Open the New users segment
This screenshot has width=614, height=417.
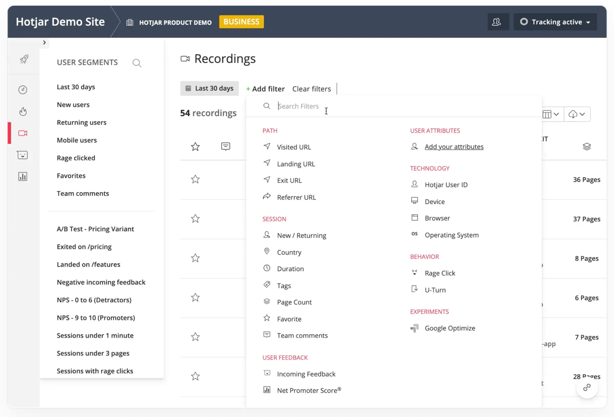coord(73,105)
